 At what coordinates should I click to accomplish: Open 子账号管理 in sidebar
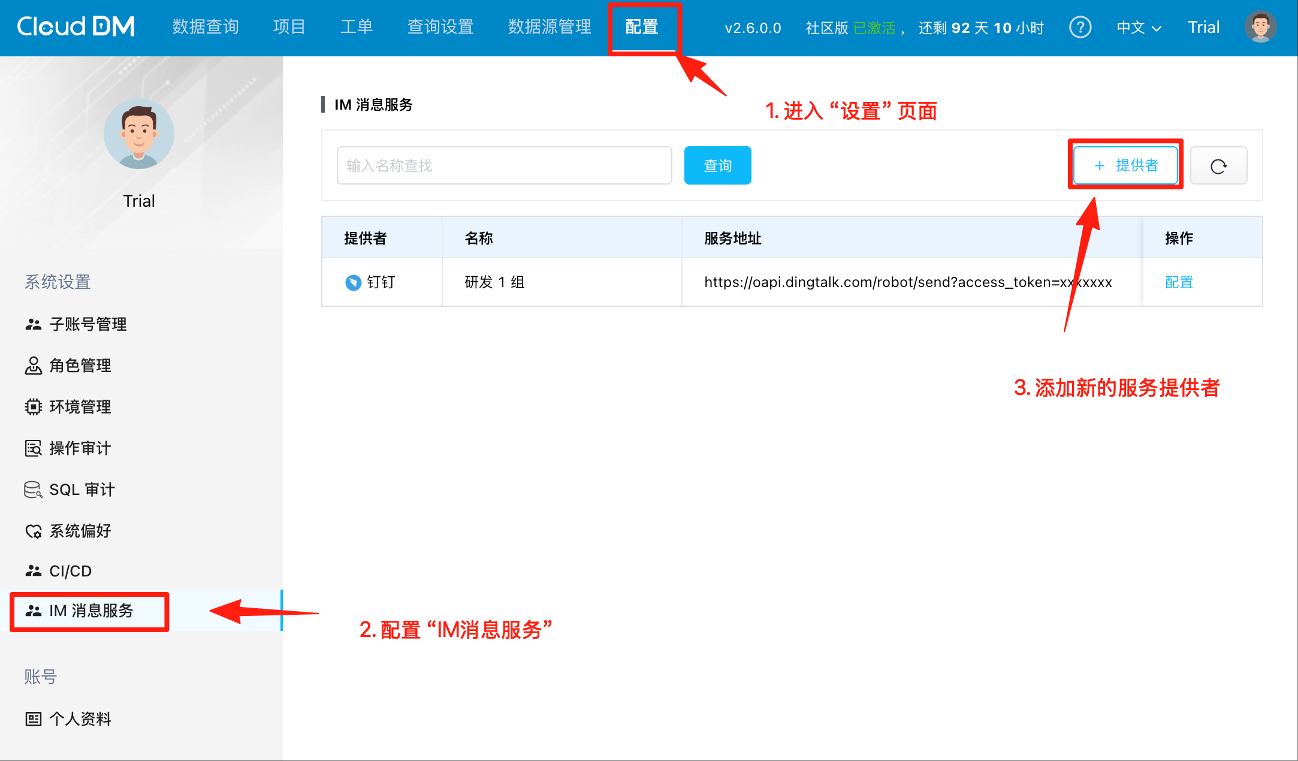[x=87, y=324]
